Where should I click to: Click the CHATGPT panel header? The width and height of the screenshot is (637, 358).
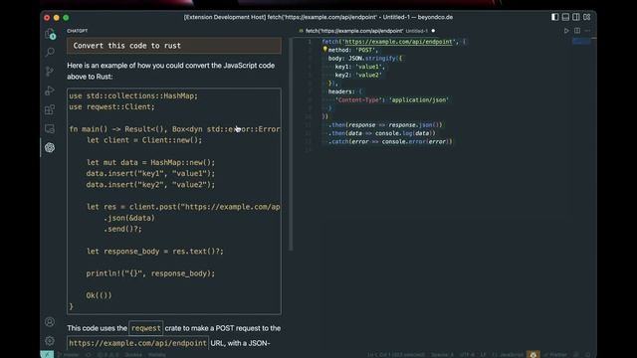[x=78, y=31]
